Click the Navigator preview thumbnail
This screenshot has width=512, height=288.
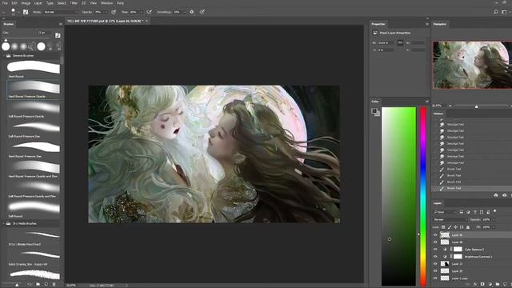[x=472, y=65]
